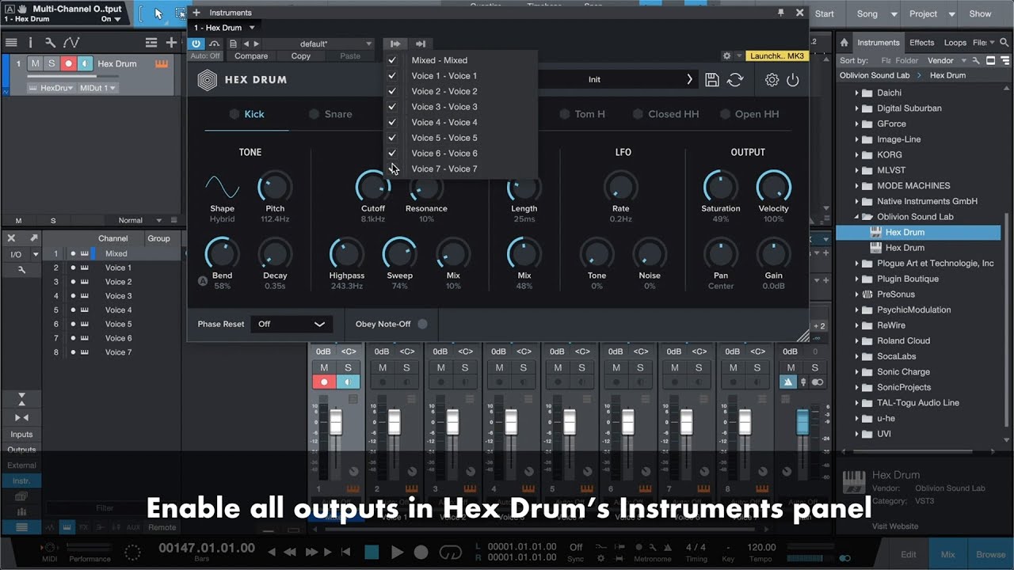Mute the Hex Drum track
This screenshot has height=570, width=1014.
(36, 64)
